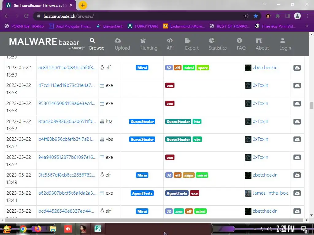This screenshot has height=235, width=314.
Task: Share this page from address bar
Action: 246,16
